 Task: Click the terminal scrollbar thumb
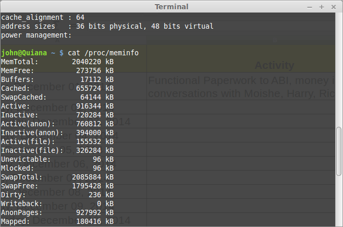(339, 151)
